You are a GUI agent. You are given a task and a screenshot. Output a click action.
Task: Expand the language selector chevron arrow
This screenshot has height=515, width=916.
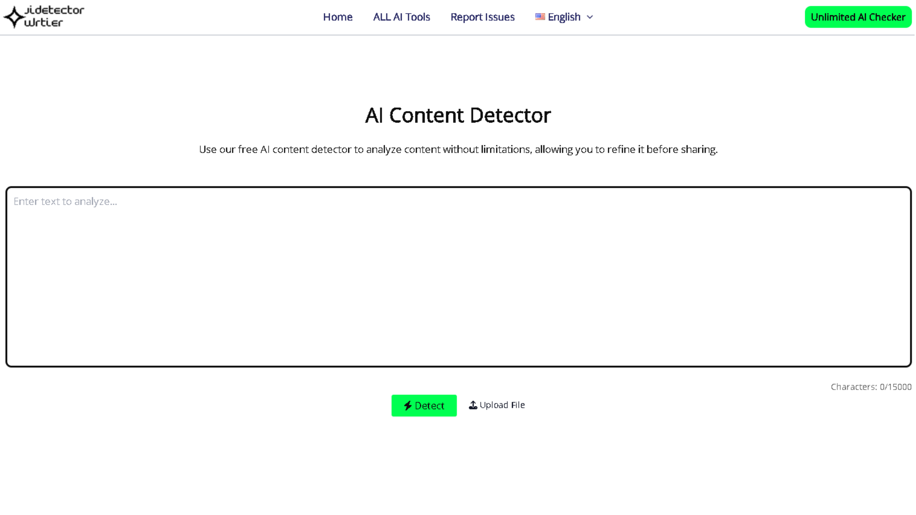590,17
